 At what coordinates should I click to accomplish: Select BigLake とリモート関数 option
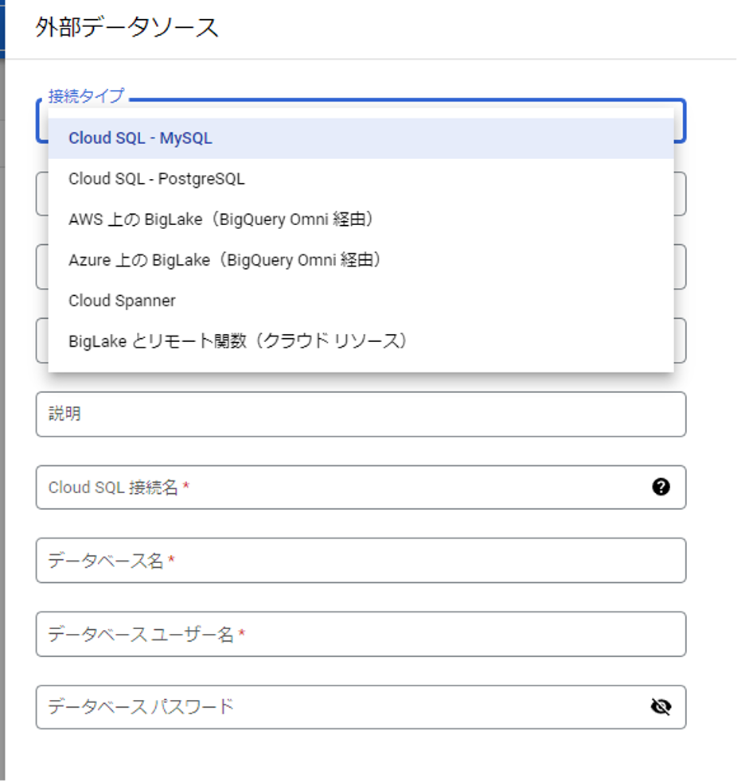[x=361, y=341]
